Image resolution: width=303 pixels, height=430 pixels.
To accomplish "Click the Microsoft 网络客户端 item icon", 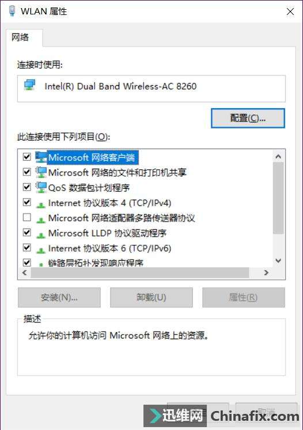I will point(41,157).
